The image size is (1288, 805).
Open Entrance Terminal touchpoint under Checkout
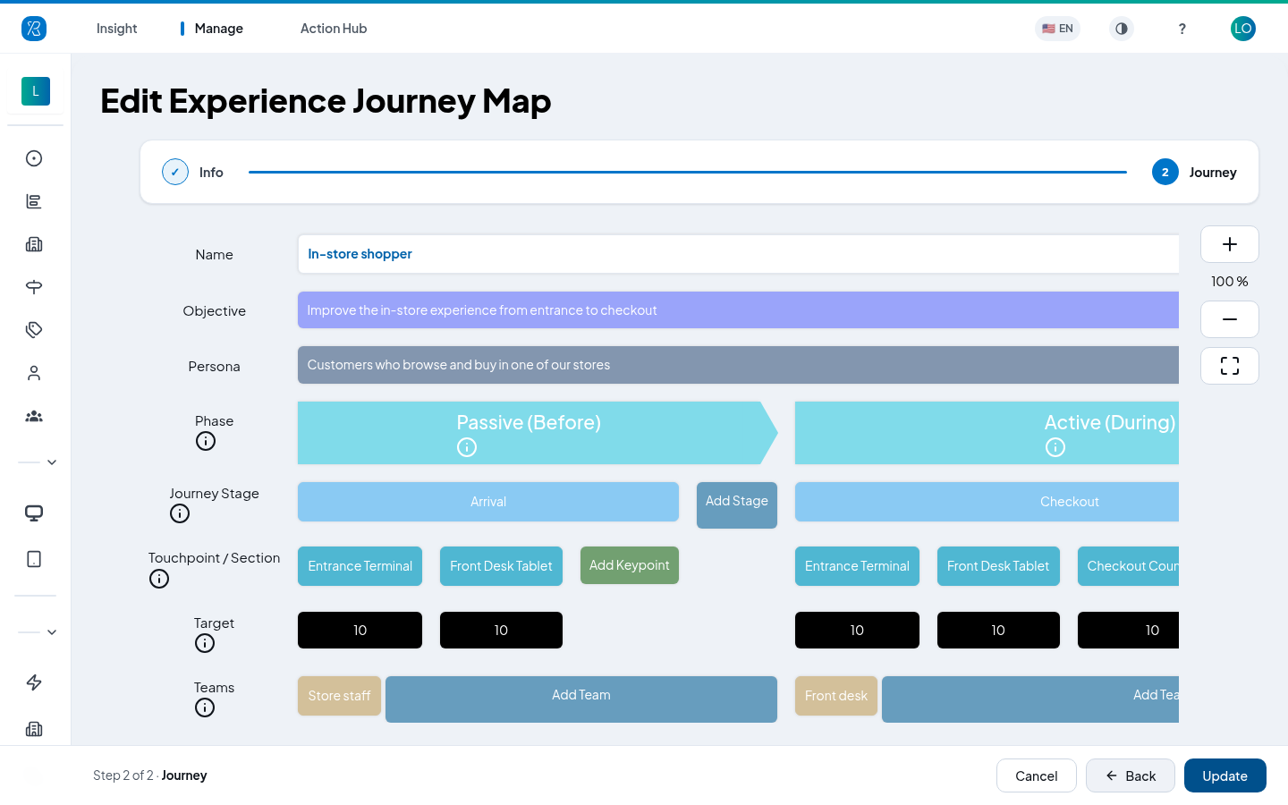point(857,566)
